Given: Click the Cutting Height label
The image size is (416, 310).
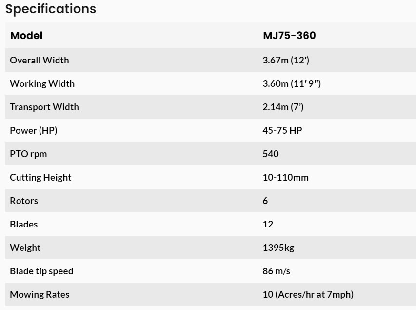Looking at the screenshot, I should (40, 177).
